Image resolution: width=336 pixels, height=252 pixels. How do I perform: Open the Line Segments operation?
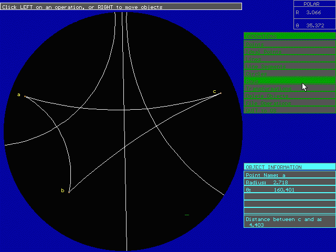pos(290,66)
